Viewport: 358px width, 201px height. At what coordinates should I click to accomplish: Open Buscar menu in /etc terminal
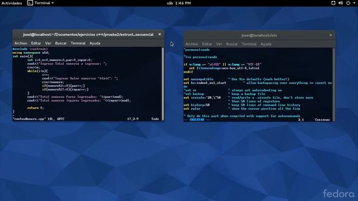(x=232, y=44)
